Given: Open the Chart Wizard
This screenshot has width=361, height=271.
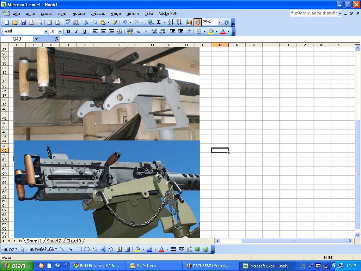Looking at the screenshot, I should pyautogui.click(x=189, y=22).
